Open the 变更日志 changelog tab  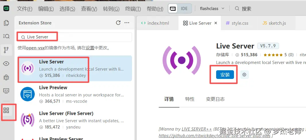[x=215, y=99]
